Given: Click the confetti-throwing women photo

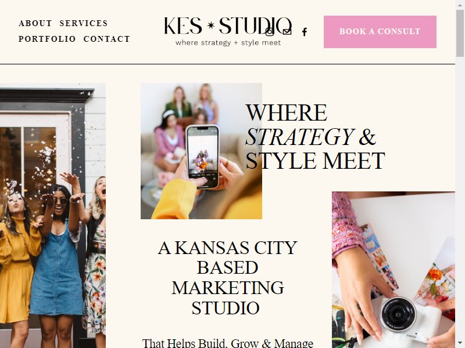Looking at the screenshot, I should pos(53,215).
